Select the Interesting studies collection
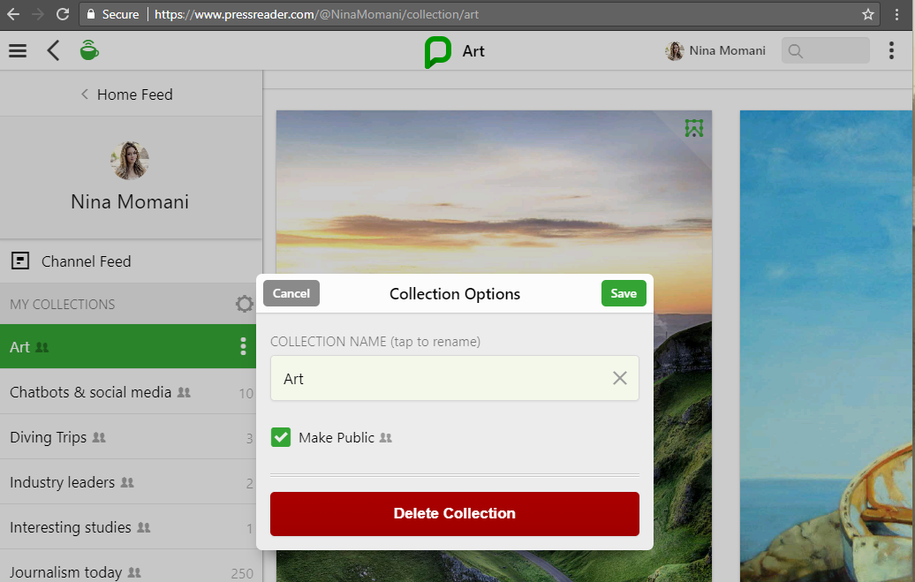Image resolution: width=915 pixels, height=582 pixels. coord(128,527)
